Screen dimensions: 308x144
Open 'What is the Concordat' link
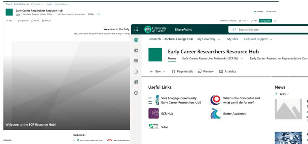point(242,100)
